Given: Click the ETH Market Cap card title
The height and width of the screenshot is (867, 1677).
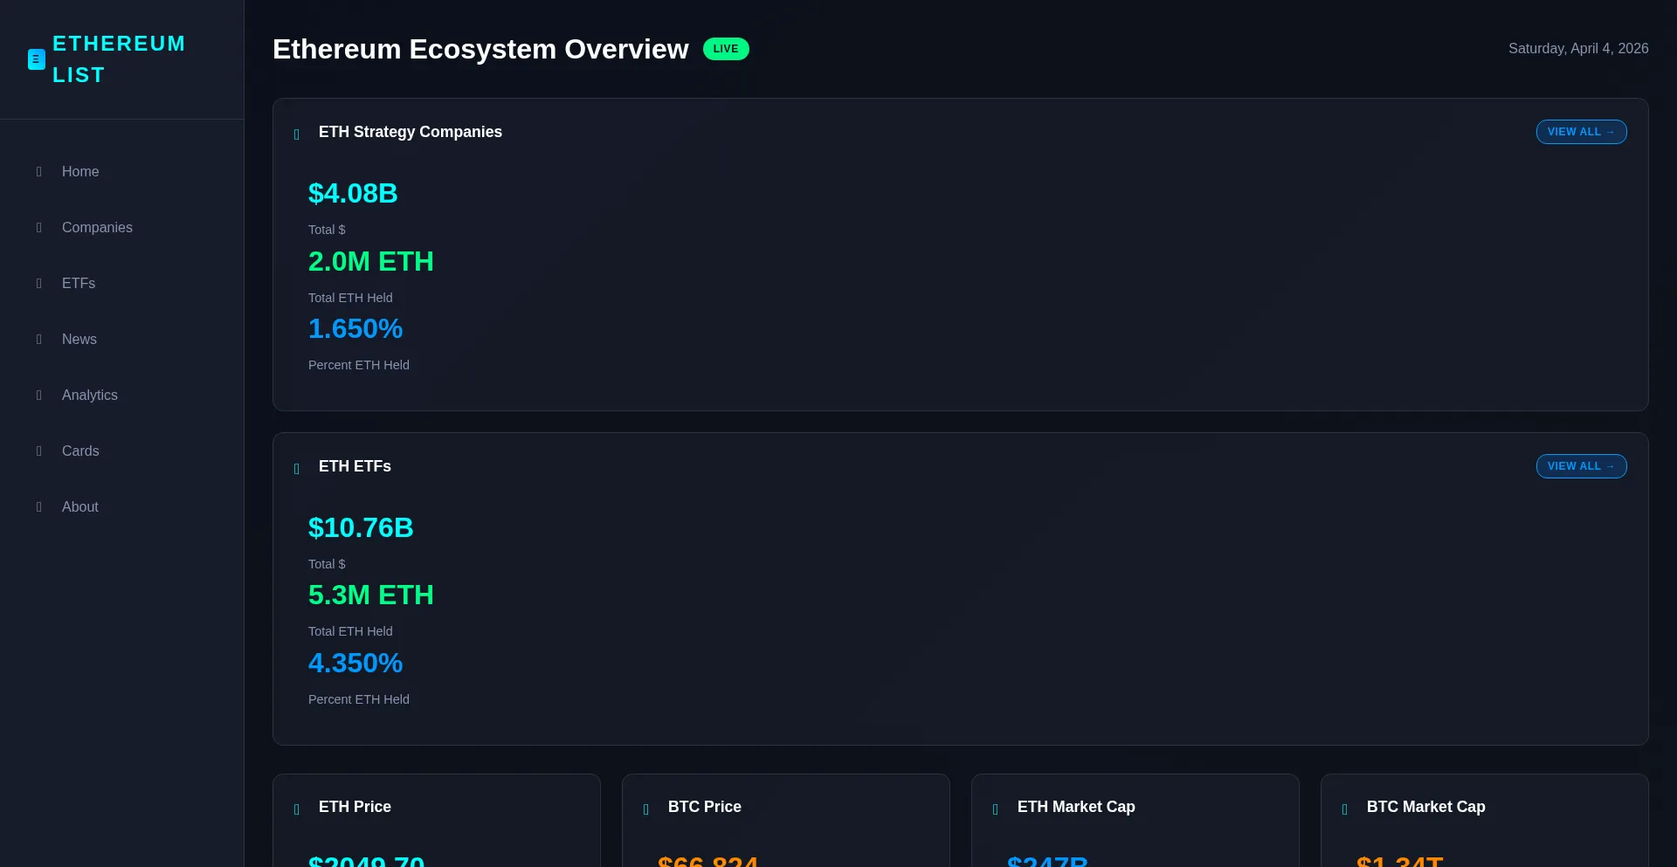Looking at the screenshot, I should (x=1076, y=807).
